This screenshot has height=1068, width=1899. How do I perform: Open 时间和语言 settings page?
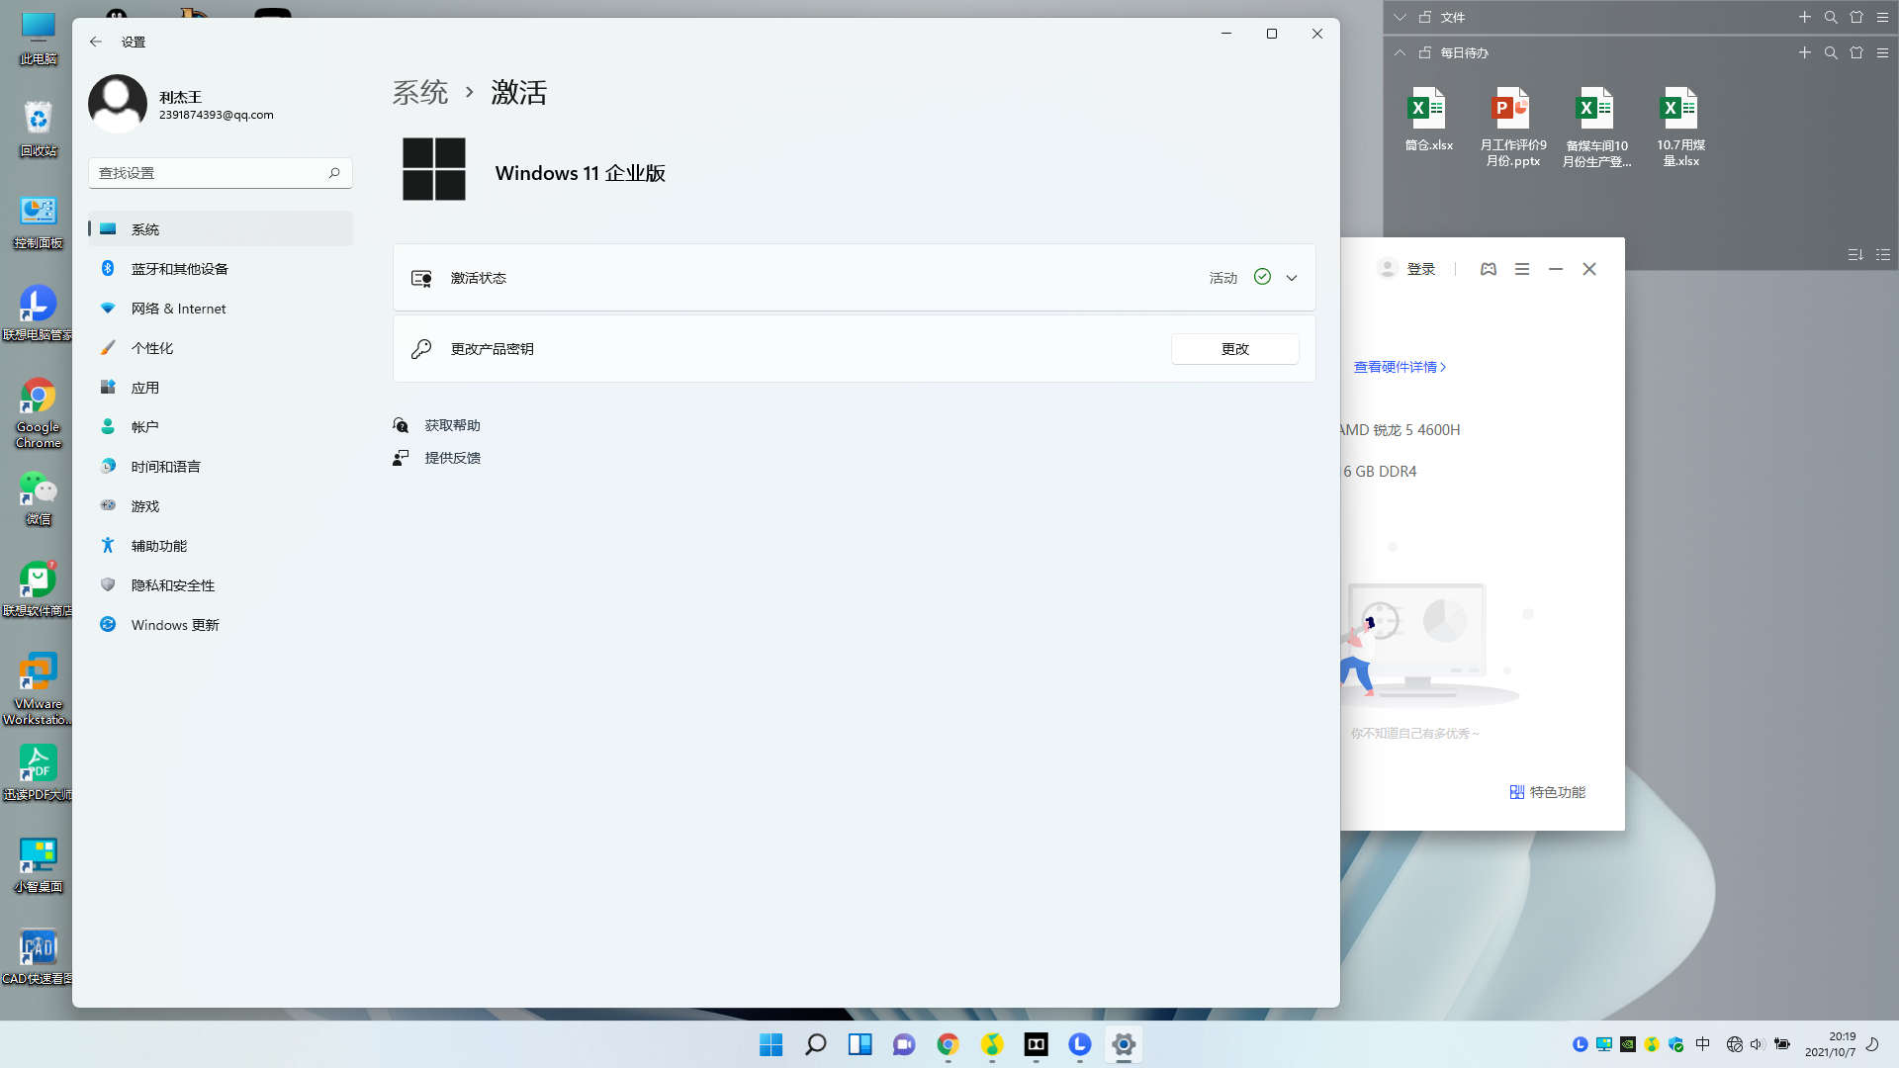click(x=221, y=467)
